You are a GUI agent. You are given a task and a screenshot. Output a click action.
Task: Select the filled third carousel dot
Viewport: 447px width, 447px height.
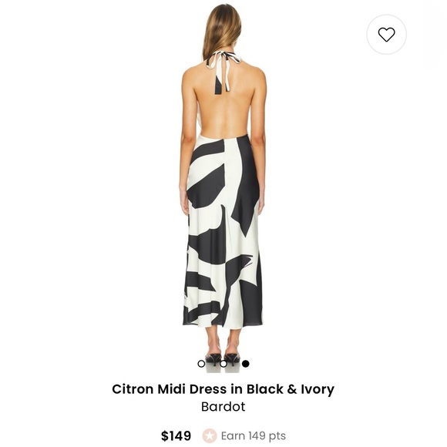[245, 364]
